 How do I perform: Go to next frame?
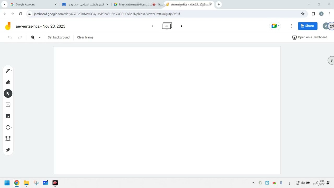pos(182,26)
